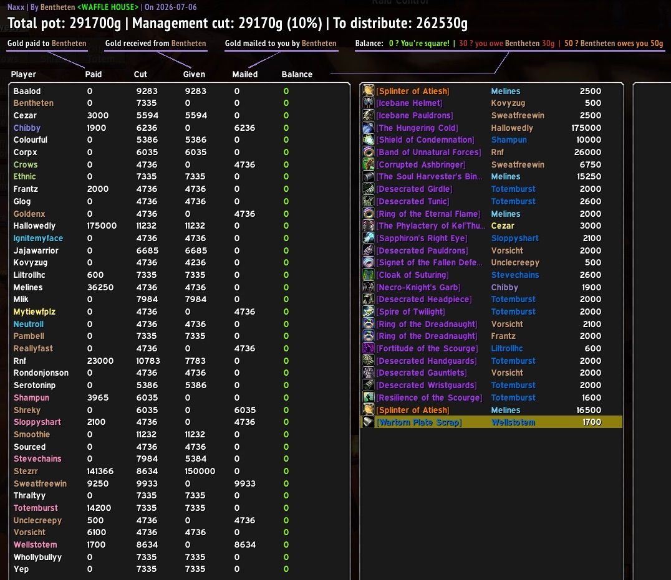Click the Total pot summary headline

238,23
